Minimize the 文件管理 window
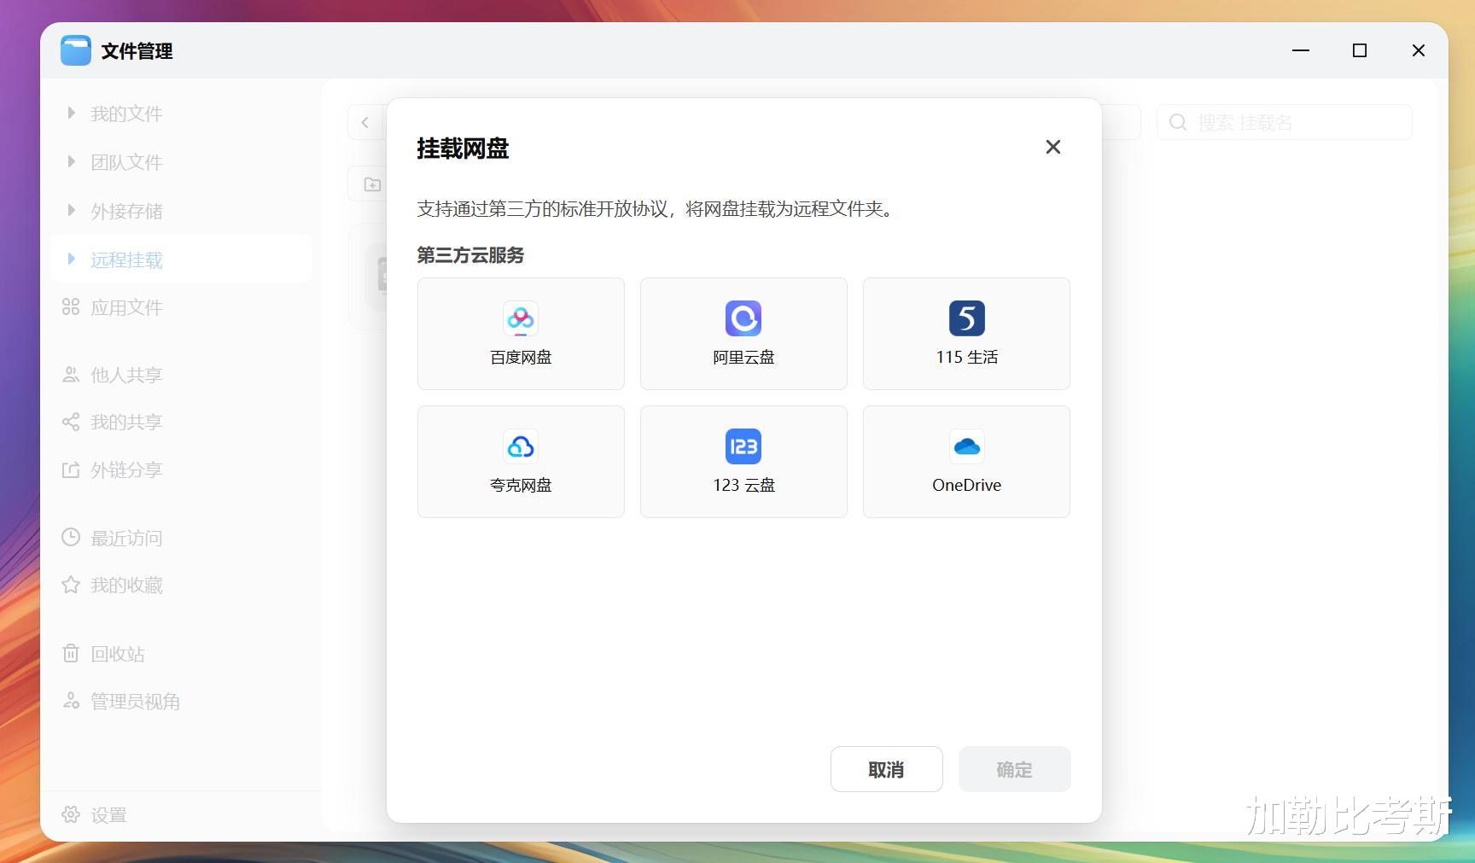 (x=1301, y=50)
